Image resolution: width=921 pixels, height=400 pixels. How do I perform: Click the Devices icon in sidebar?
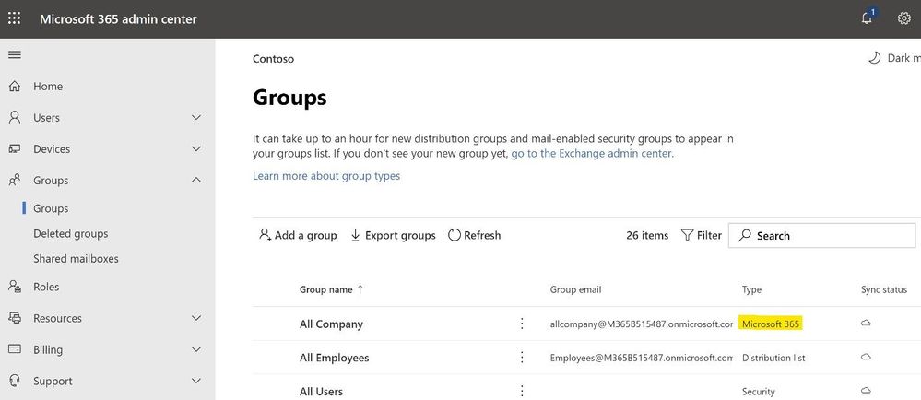click(15, 149)
